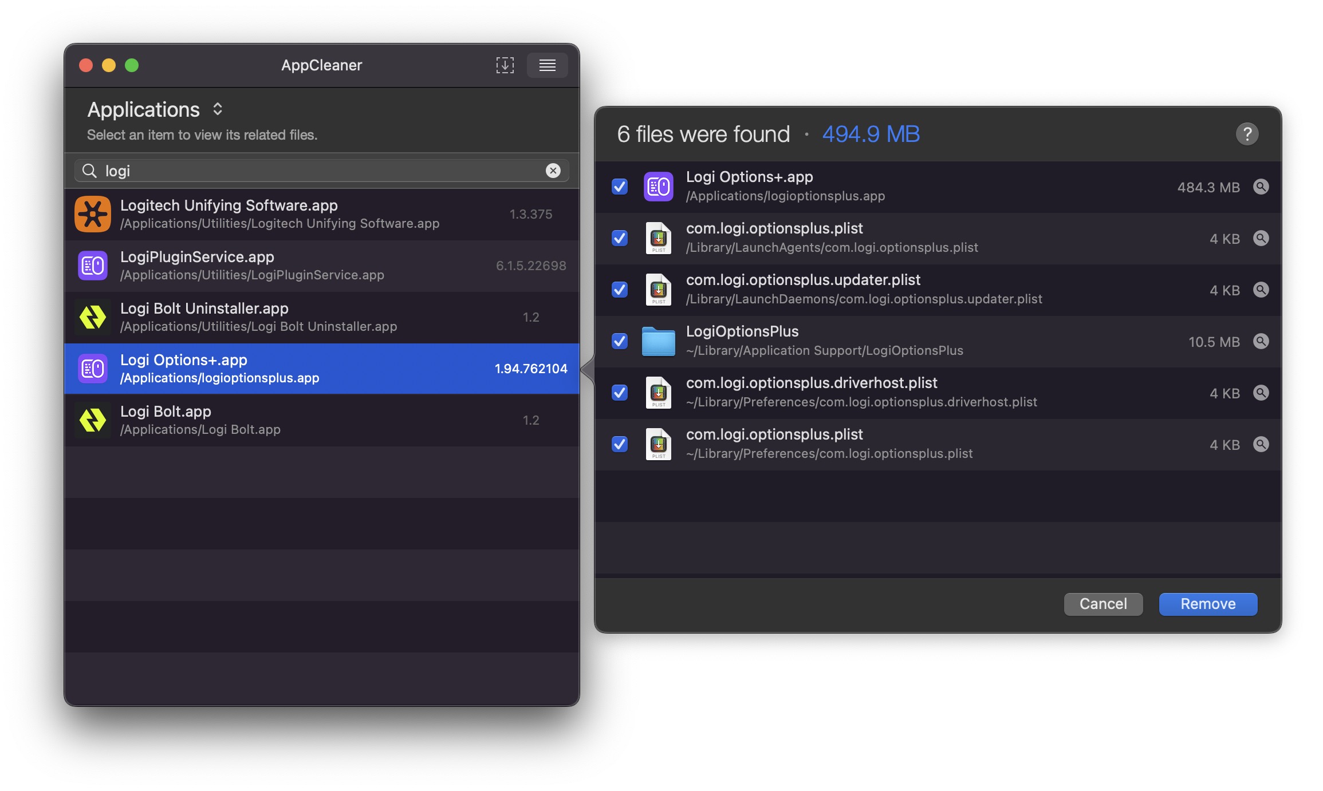The width and height of the screenshot is (1323, 791).
Task: Open the Applications category dropdown
Action: tap(155, 109)
